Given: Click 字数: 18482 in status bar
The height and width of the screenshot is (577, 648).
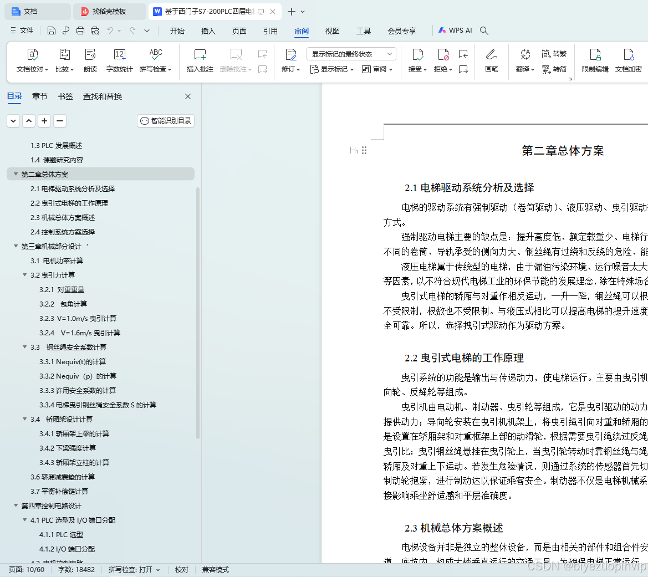Looking at the screenshot, I should 76,570.
